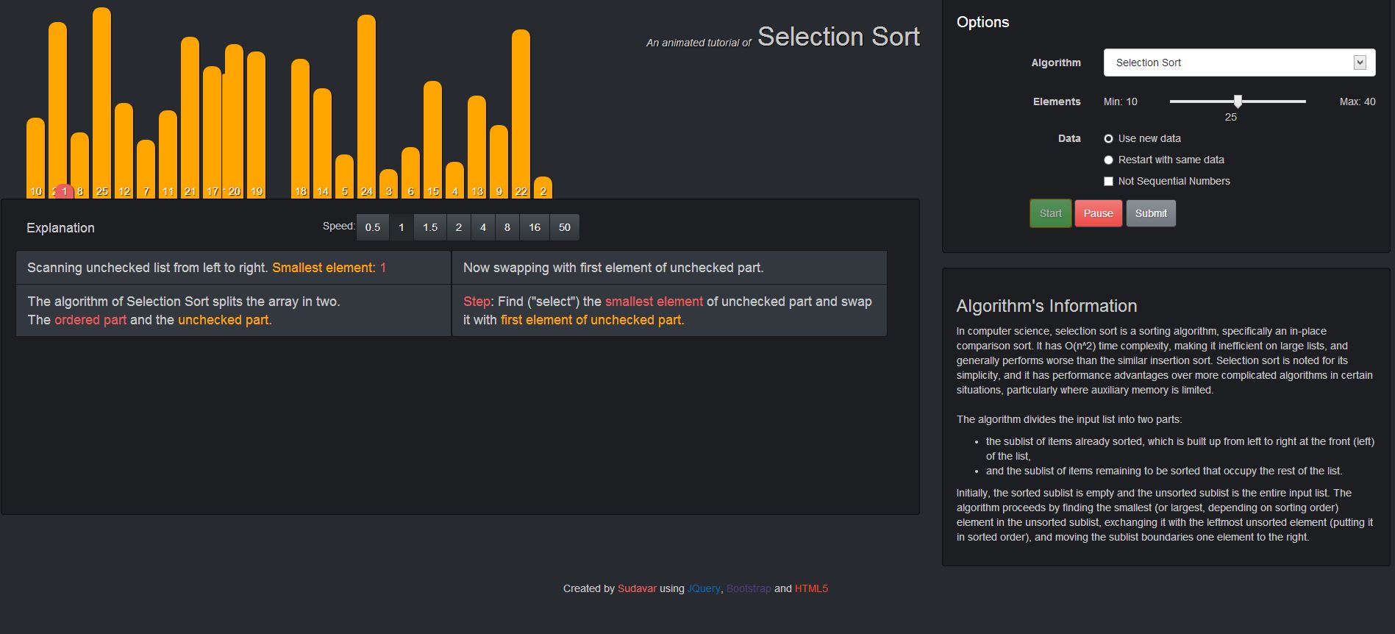Screen dimensions: 1395x634
Task: Click the HTML5 link
Action: [811, 588]
